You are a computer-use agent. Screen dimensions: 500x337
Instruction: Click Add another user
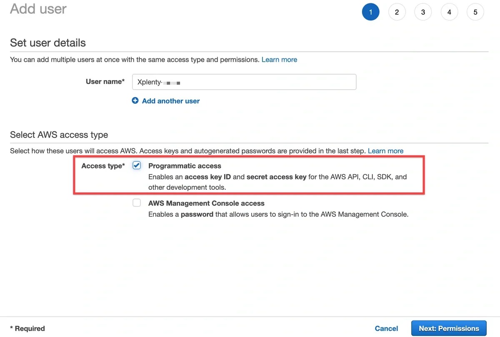pos(170,101)
